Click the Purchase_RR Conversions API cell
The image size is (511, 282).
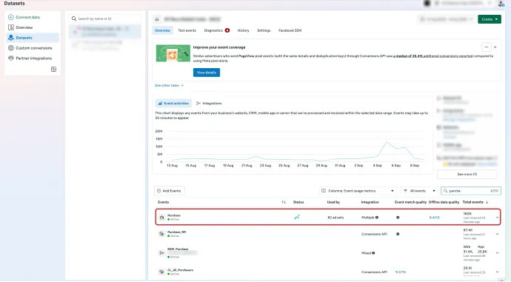(x=374, y=234)
